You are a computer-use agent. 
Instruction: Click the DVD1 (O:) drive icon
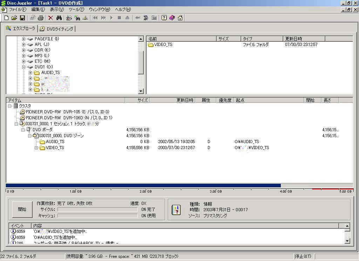(x=30, y=67)
